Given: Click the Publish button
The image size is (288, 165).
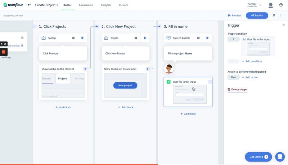Looking at the screenshot, I should [257, 16].
